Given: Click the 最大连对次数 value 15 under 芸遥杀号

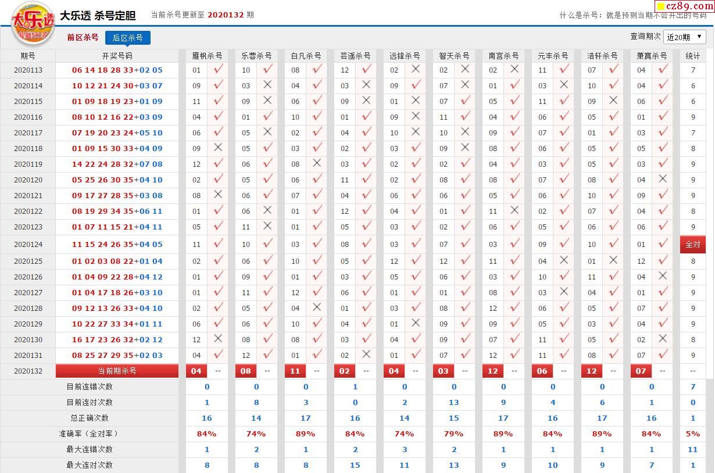Looking at the screenshot, I should coord(355,465).
